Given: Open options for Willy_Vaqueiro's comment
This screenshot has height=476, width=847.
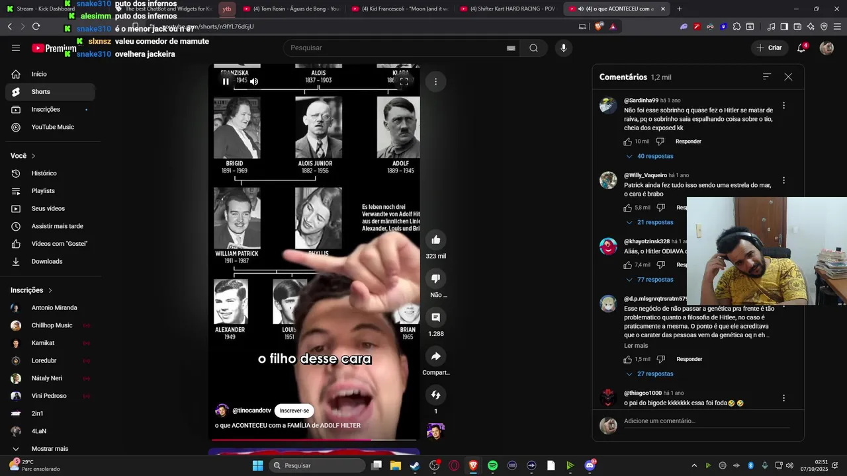Looking at the screenshot, I should point(783,180).
